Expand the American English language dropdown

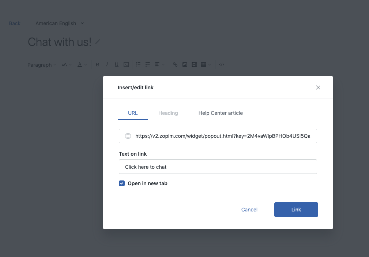(x=60, y=23)
